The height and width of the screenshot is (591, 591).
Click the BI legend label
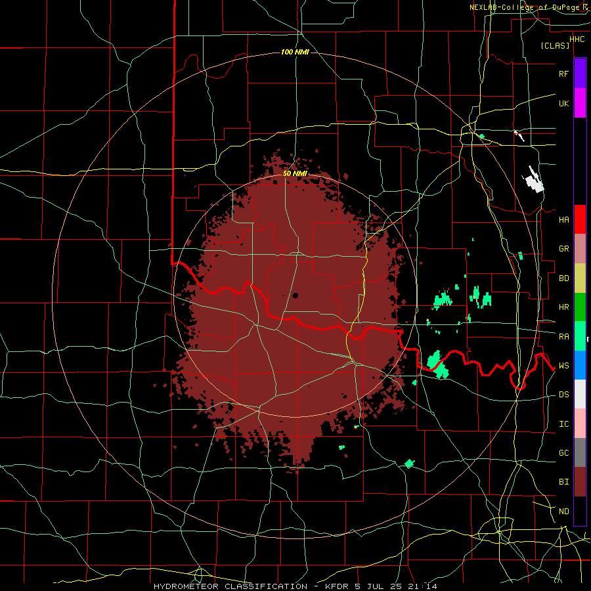click(x=563, y=482)
